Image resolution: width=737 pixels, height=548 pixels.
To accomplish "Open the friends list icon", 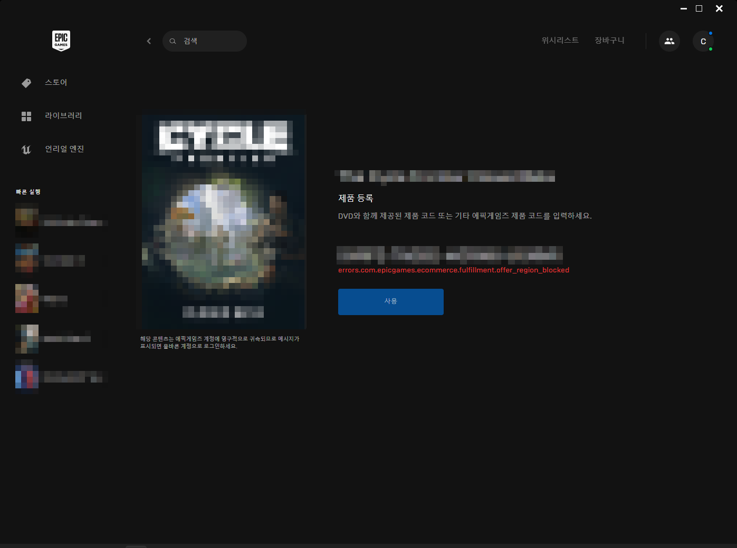I will tap(669, 41).
